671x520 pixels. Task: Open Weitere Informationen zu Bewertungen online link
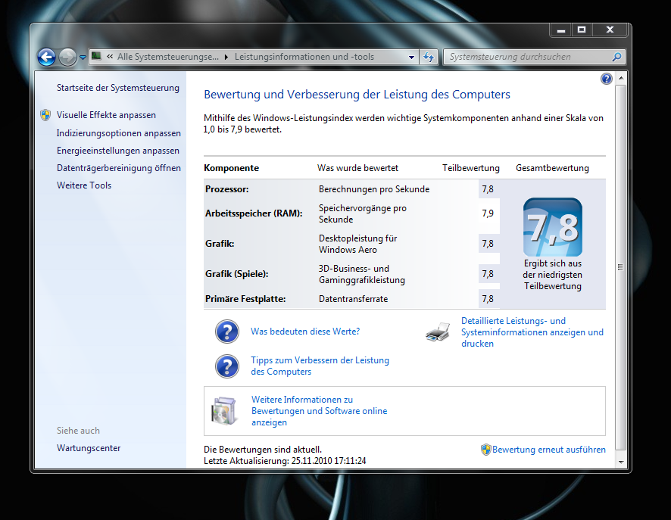(x=320, y=411)
